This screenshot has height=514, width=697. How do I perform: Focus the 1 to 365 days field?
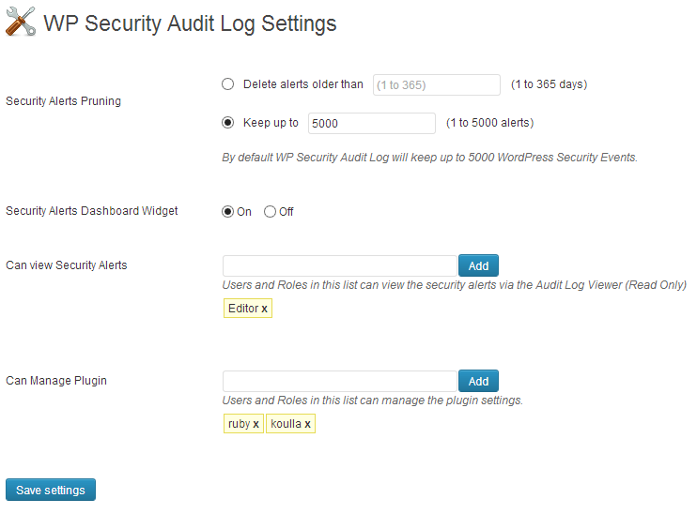437,84
